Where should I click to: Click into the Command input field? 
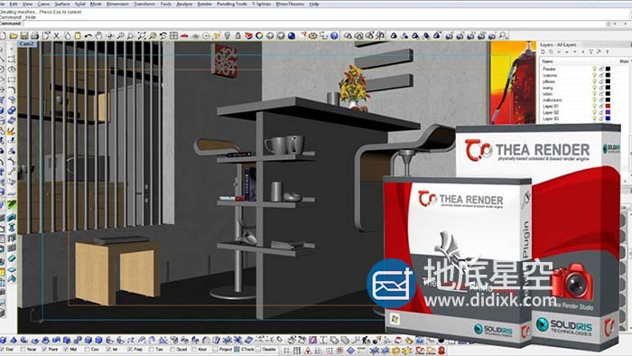314,23
